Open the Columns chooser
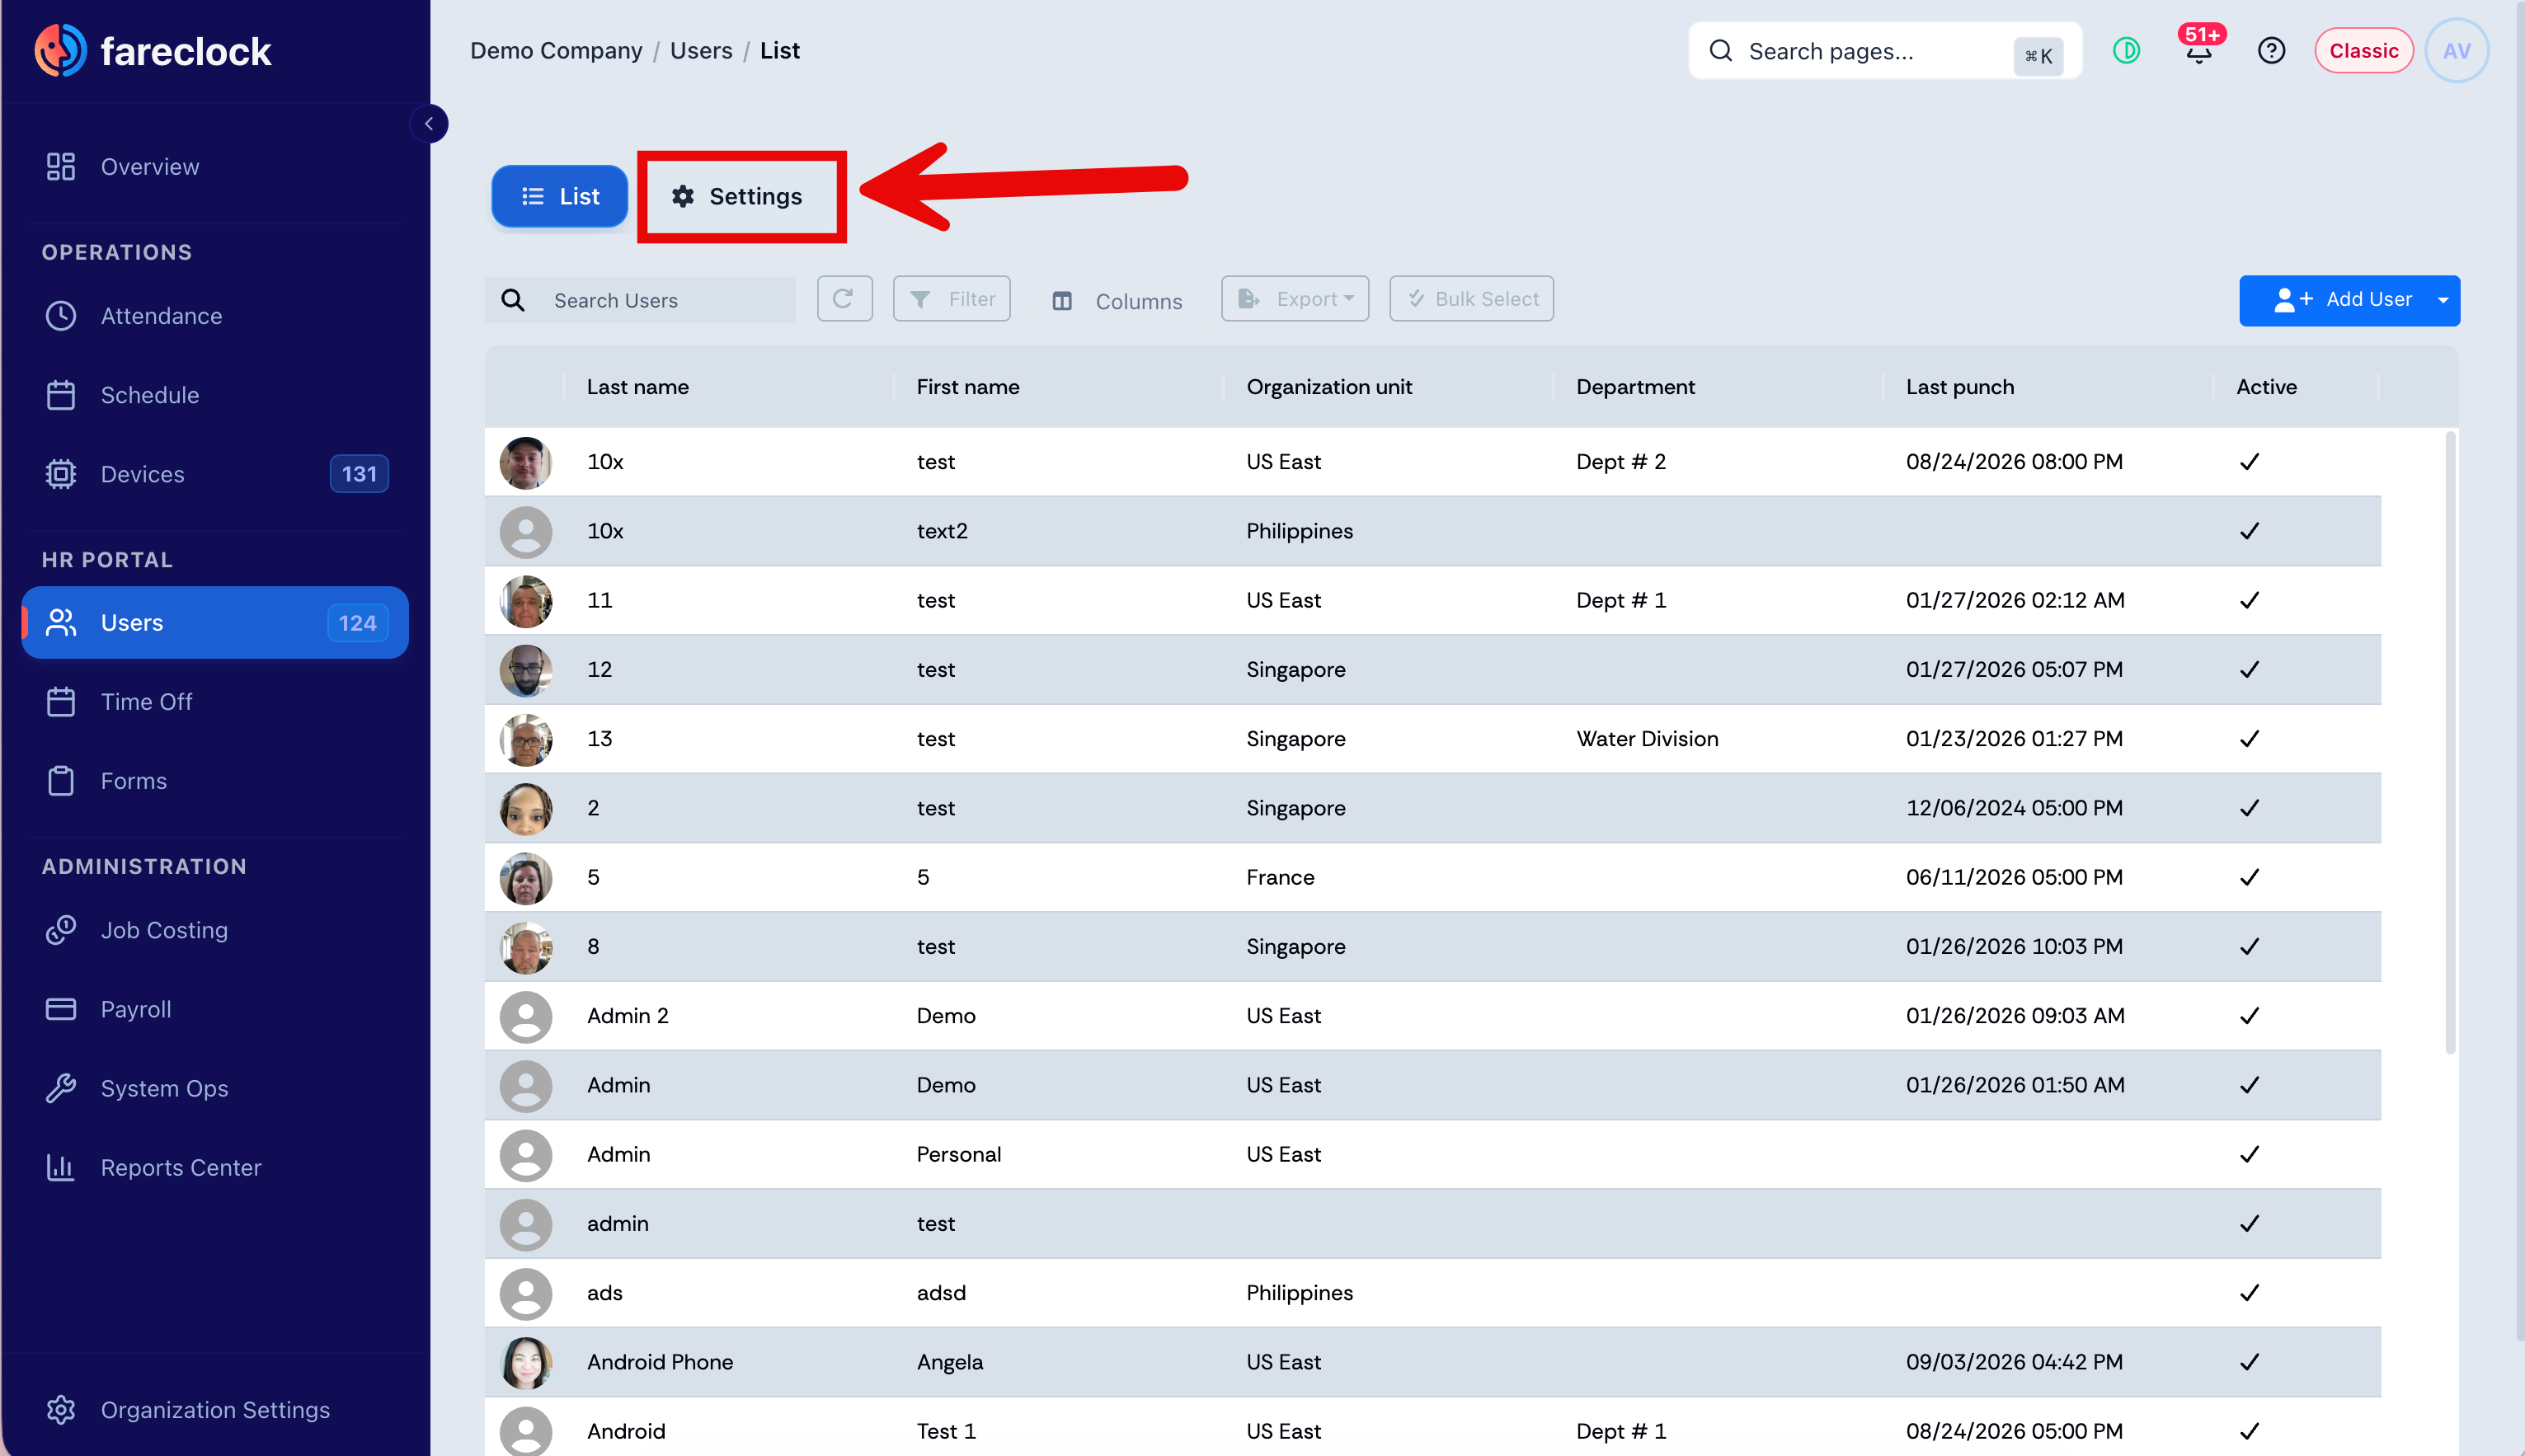Screen dimensions: 2525x1456 pyautogui.click(x=1116, y=301)
